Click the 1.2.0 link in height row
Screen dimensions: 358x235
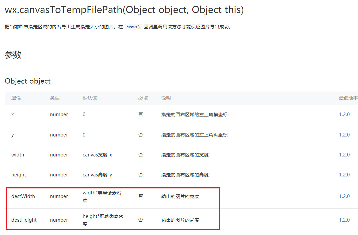point(344,175)
